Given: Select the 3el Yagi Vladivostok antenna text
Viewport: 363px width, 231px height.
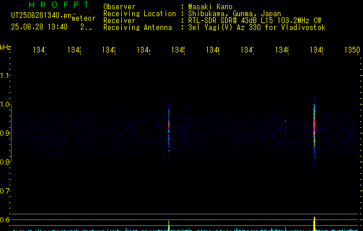Looking at the screenshot, I should [257, 28].
